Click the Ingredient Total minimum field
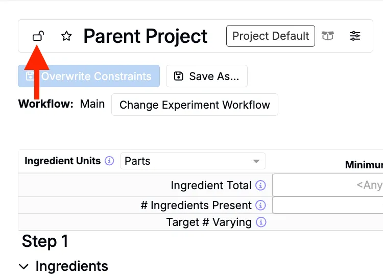383x278 pixels. [x=328, y=185]
